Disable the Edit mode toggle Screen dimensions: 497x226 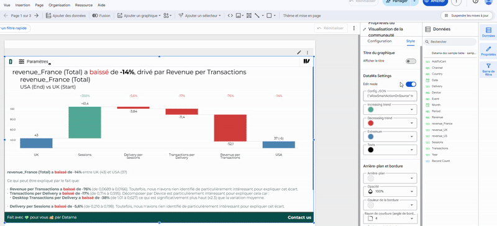click(x=411, y=84)
